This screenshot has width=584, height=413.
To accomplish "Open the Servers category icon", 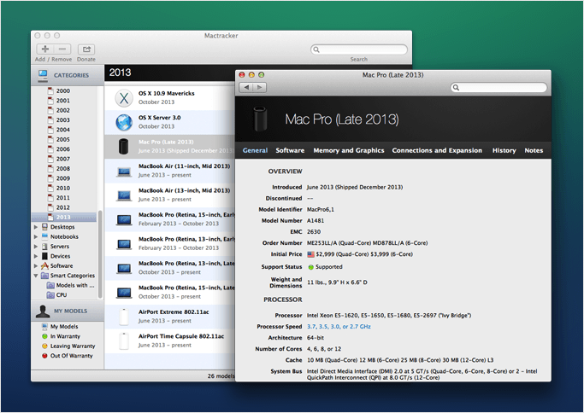I will pyautogui.click(x=44, y=246).
